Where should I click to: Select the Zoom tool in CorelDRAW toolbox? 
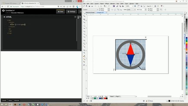point(84,22)
